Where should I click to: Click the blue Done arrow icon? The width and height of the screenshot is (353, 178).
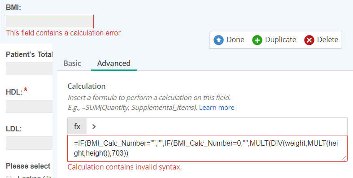tap(218, 40)
